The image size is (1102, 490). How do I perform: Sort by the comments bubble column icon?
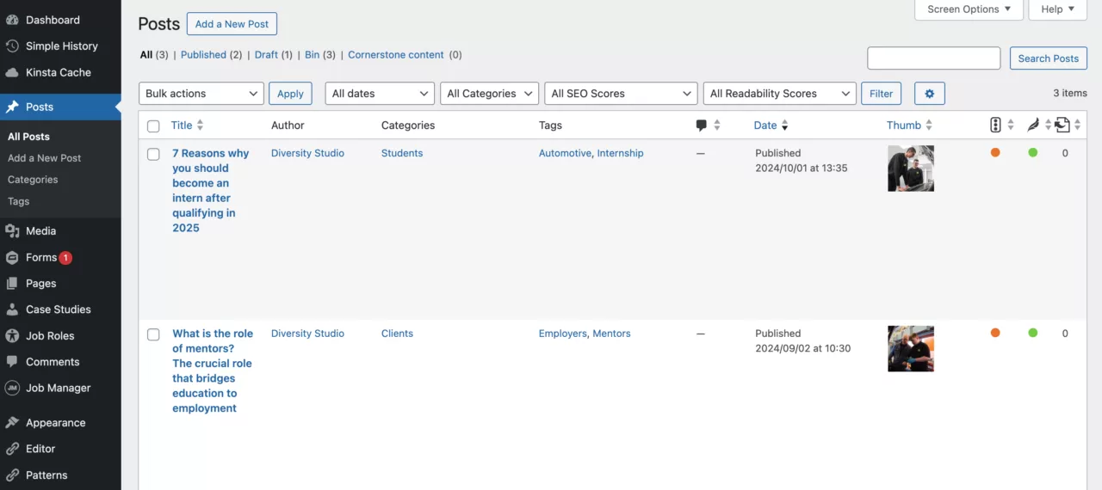point(701,126)
